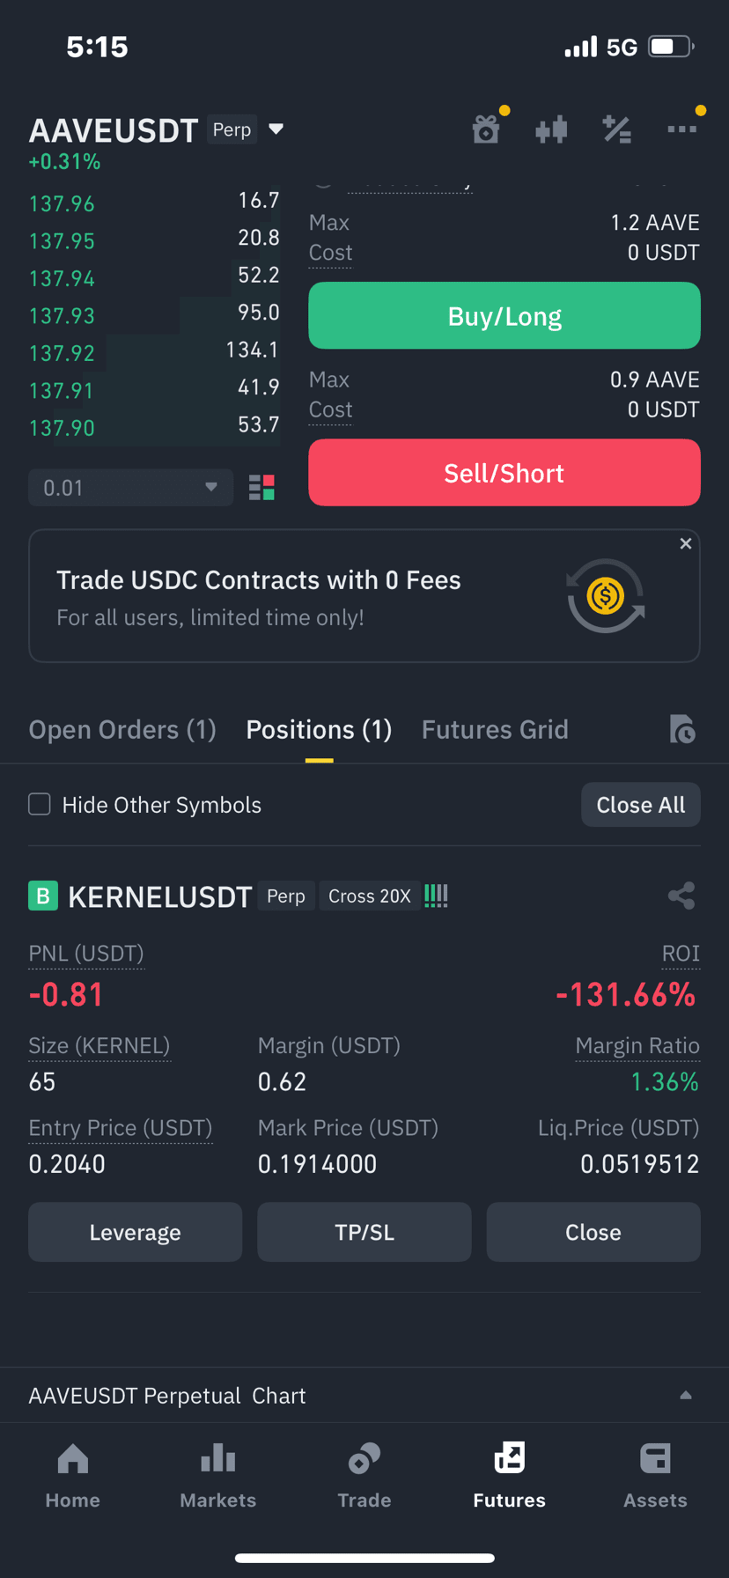
Task: Open the three-dot more menu
Action: click(x=681, y=129)
